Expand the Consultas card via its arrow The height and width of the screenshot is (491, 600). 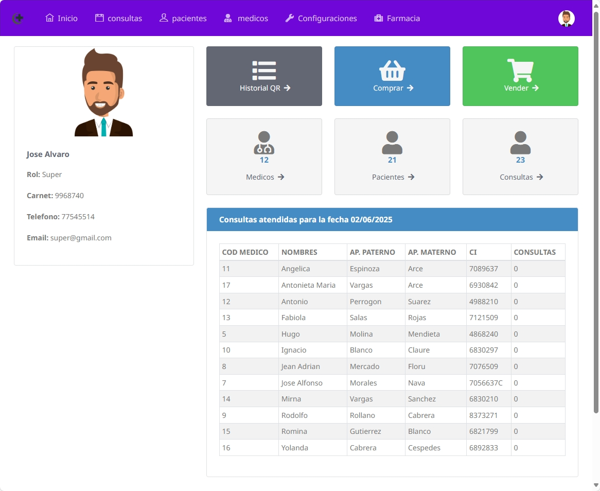pyautogui.click(x=540, y=177)
